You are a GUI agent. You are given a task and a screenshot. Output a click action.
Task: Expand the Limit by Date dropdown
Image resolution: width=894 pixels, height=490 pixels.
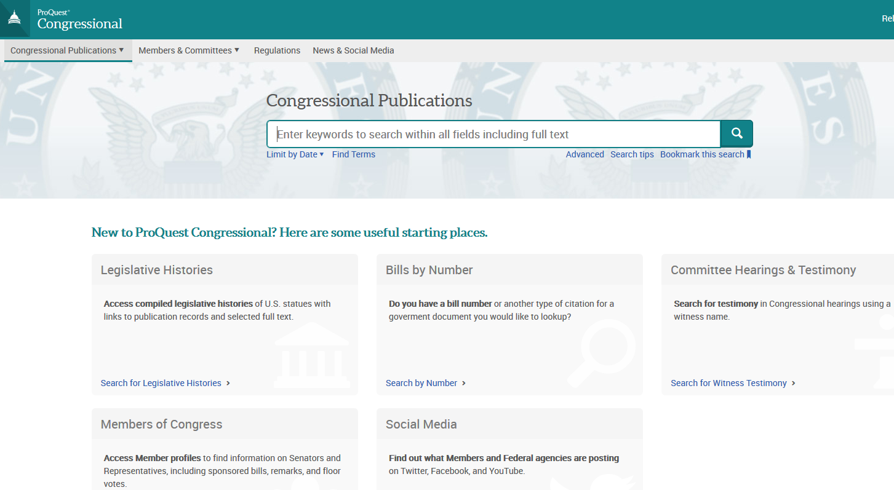click(295, 154)
